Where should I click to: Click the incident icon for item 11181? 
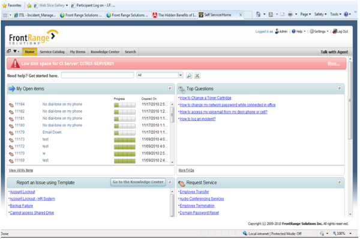[x=11, y=119]
